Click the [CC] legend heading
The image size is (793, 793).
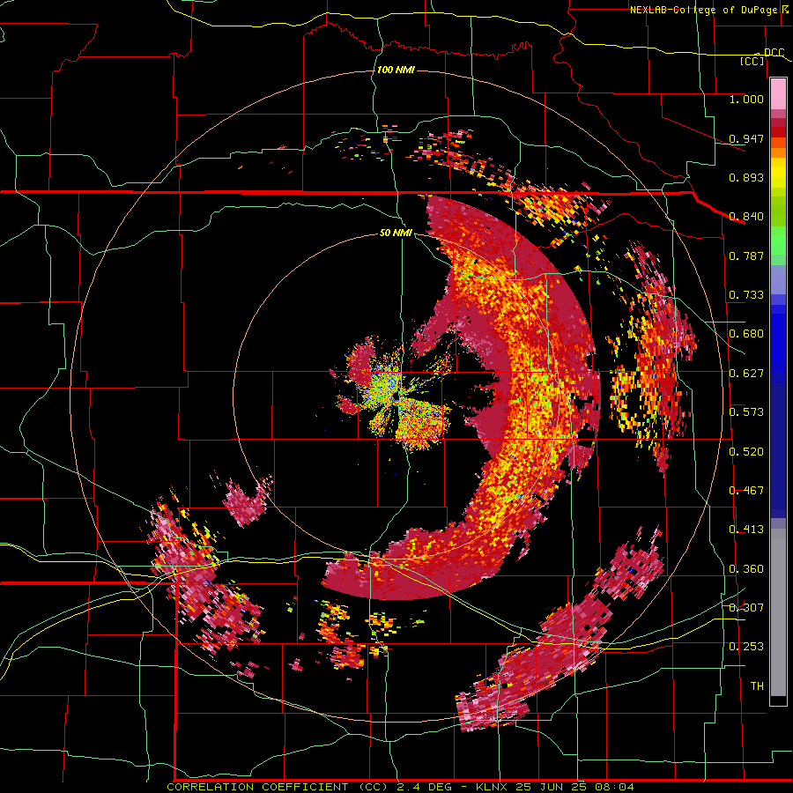pyautogui.click(x=752, y=61)
